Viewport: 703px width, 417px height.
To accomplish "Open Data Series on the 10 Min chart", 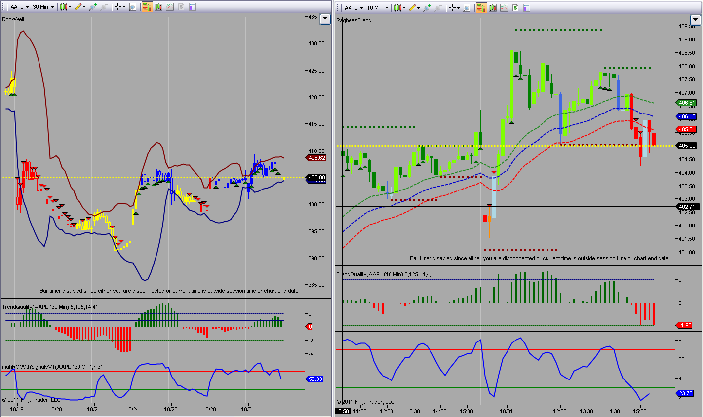I will 493,8.
